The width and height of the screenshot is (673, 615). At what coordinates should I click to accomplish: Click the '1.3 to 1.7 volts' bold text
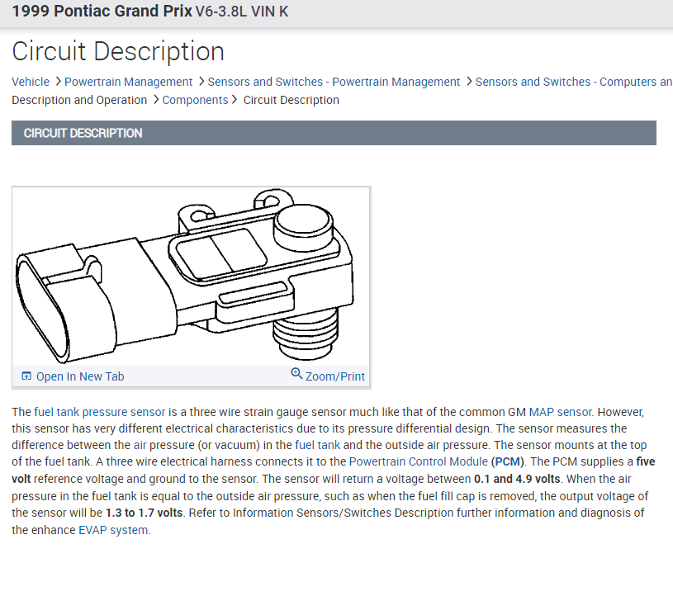pos(145,513)
